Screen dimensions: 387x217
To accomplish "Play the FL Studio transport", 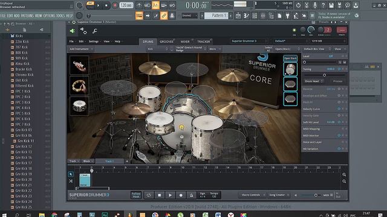I will (x=98, y=5).
